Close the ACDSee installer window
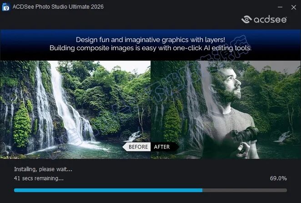Image resolution: width=301 pixels, height=203 pixels. [x=294, y=7]
